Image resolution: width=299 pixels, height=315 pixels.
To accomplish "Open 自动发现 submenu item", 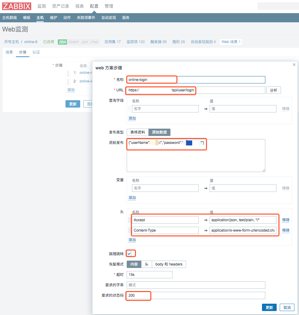I will 109,18.
